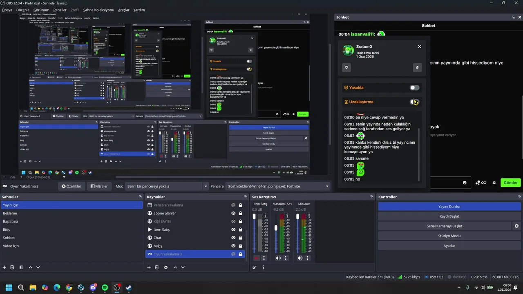Click the Kaydı Başlat button
This screenshot has height=294, width=523.
click(449, 216)
